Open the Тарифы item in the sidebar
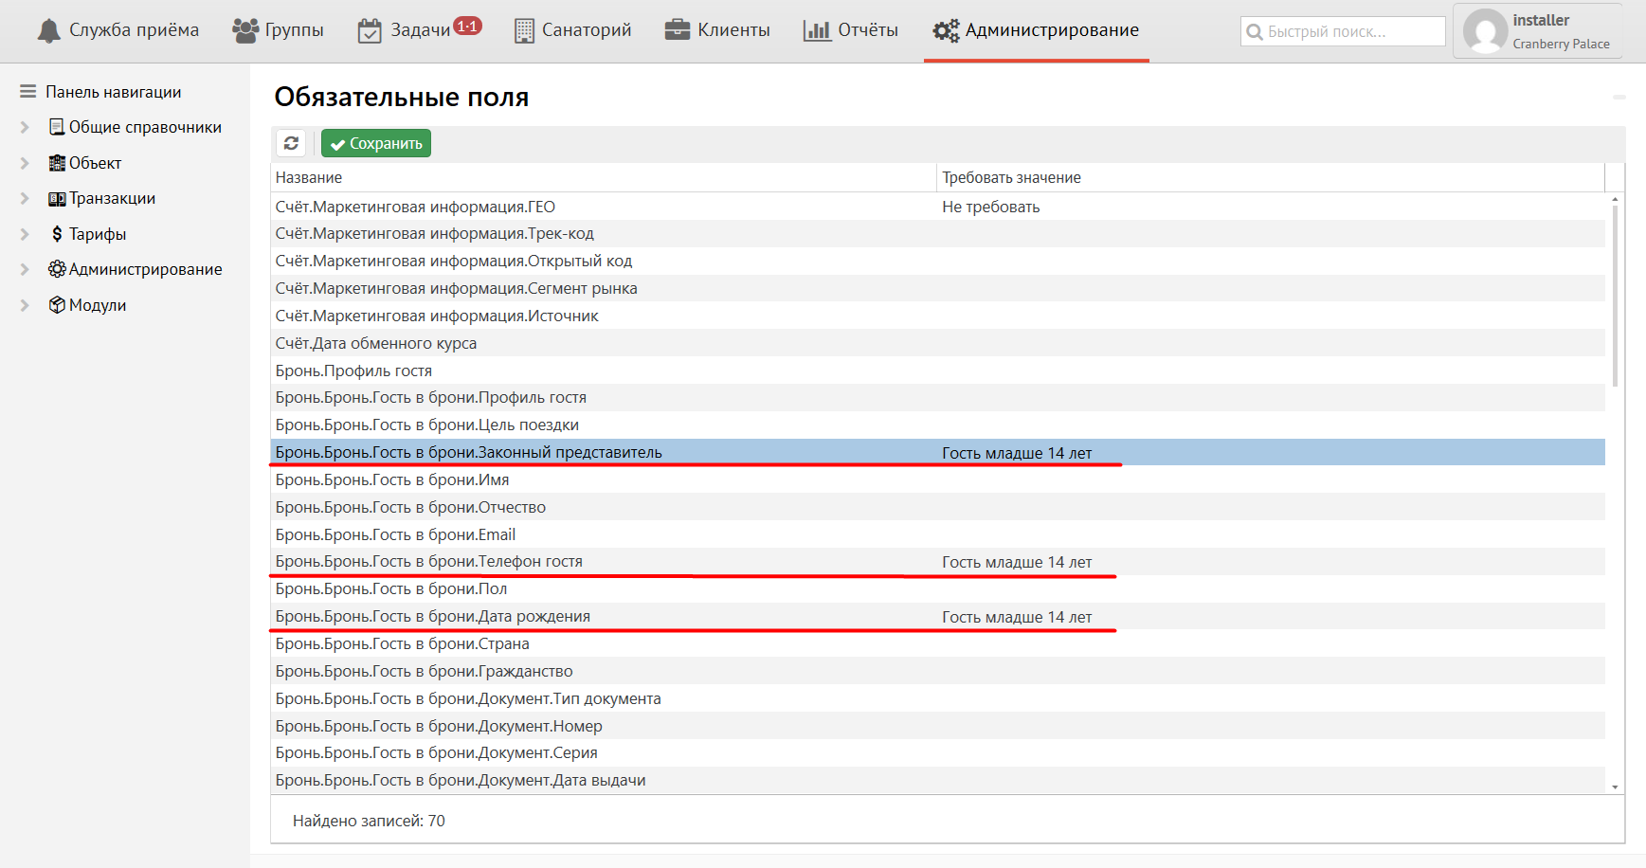This screenshot has height=868, width=1646. tap(97, 234)
